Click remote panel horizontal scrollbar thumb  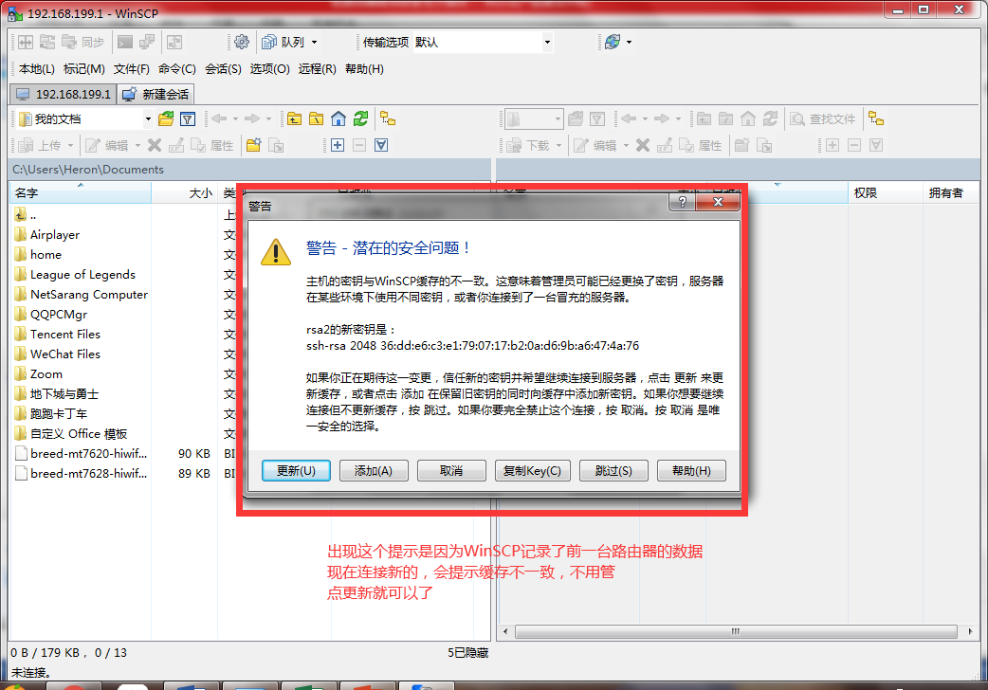736,631
